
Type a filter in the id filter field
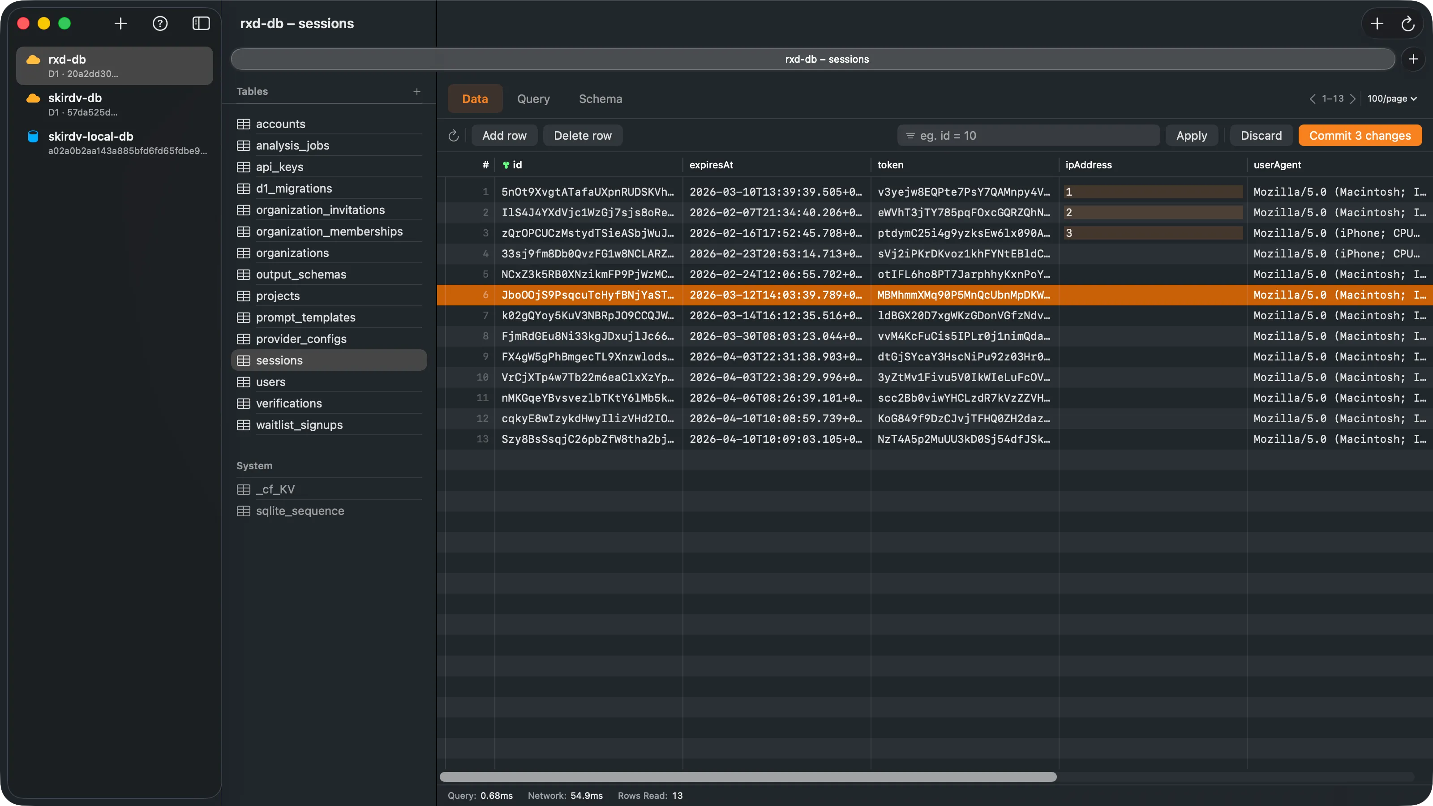1028,135
